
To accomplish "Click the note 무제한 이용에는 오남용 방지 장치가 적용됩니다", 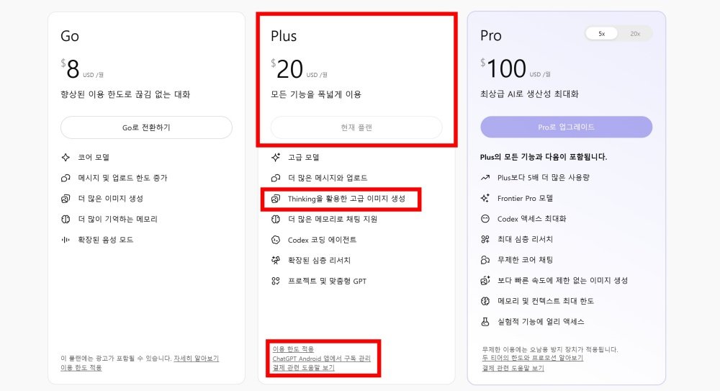I will pyautogui.click(x=550, y=349).
